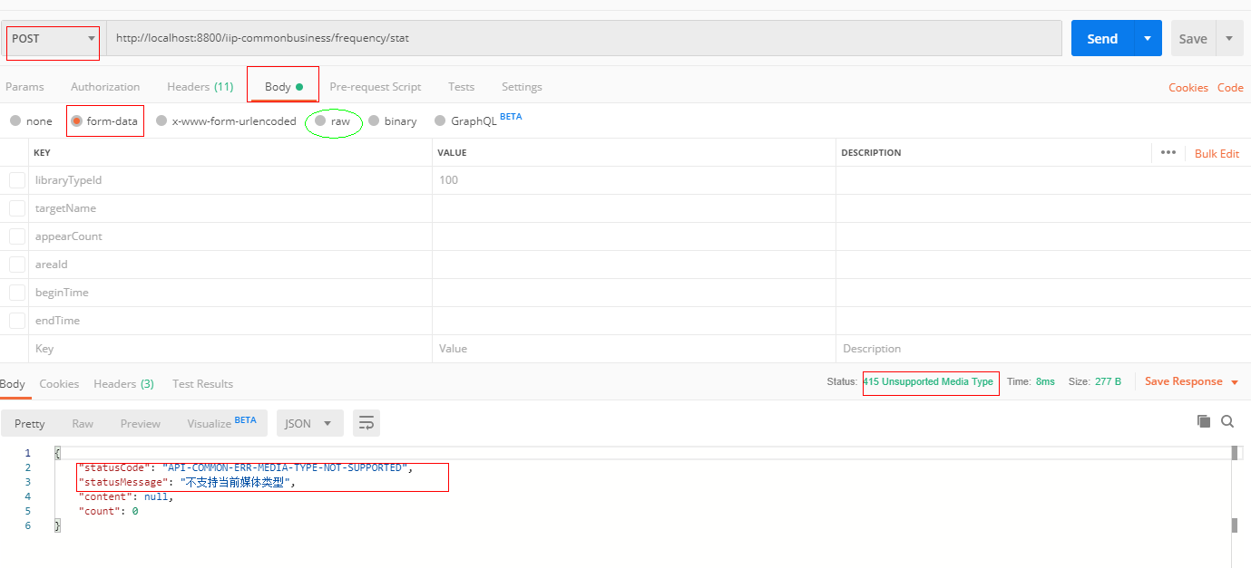
Task: Click the beginTime key cell
Action: [230, 293]
